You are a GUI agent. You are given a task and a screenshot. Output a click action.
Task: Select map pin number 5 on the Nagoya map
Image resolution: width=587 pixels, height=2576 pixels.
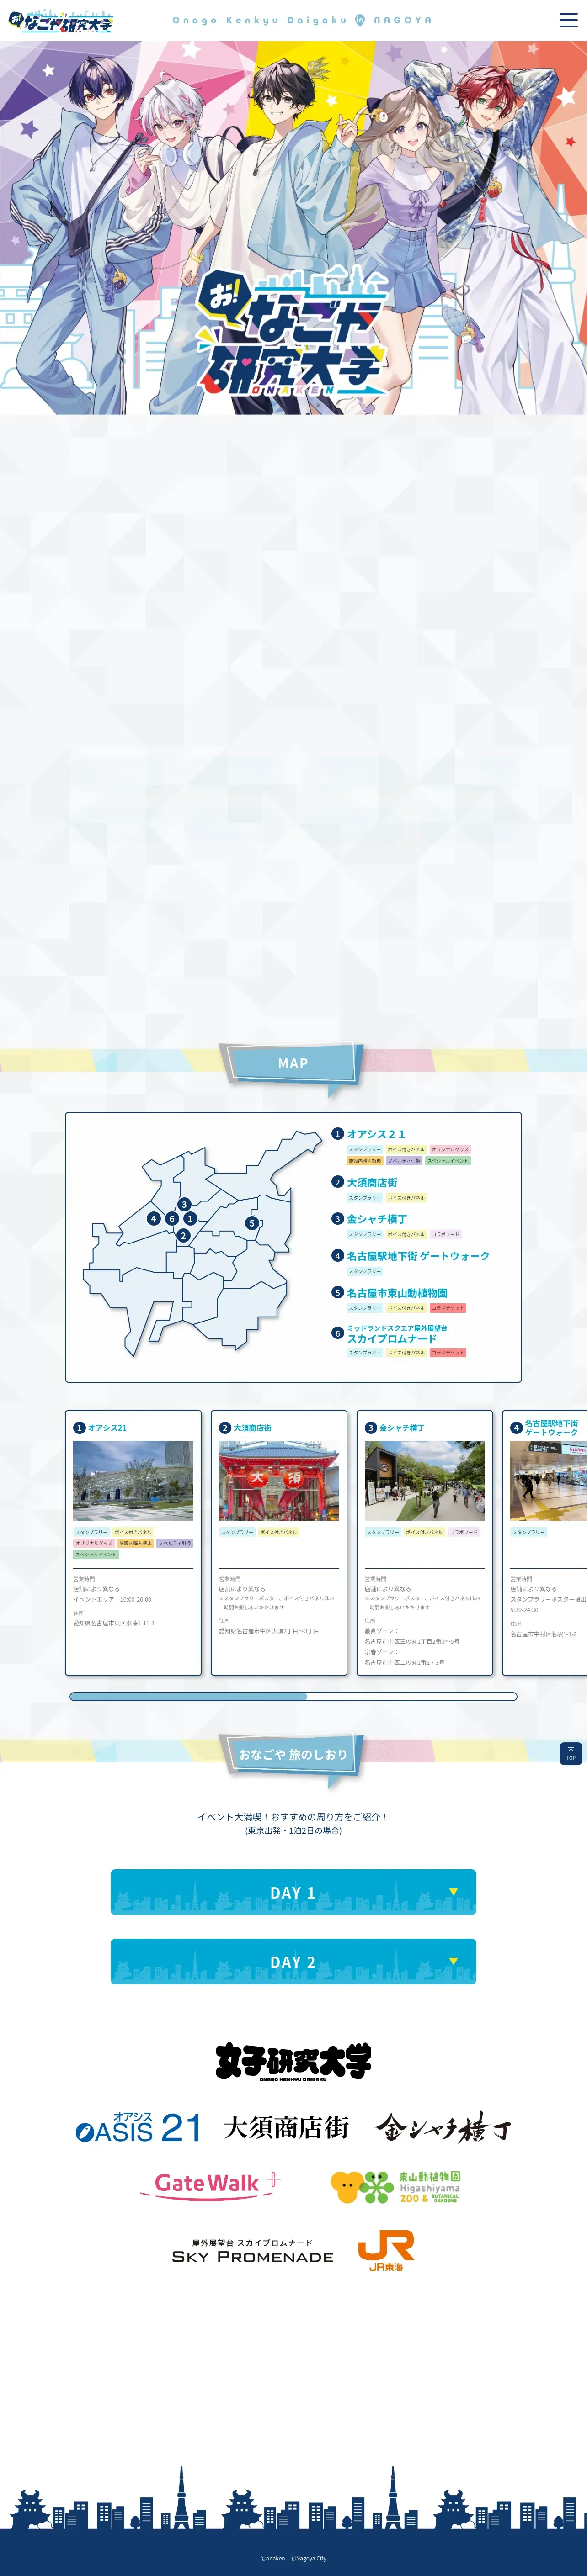pos(252,1223)
